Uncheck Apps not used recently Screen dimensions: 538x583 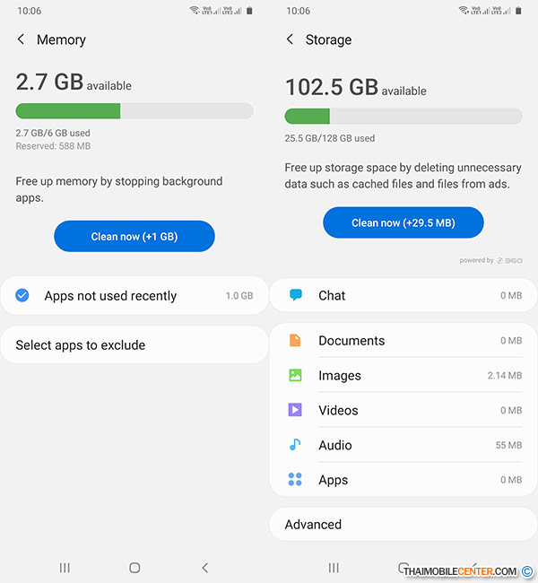(22, 295)
